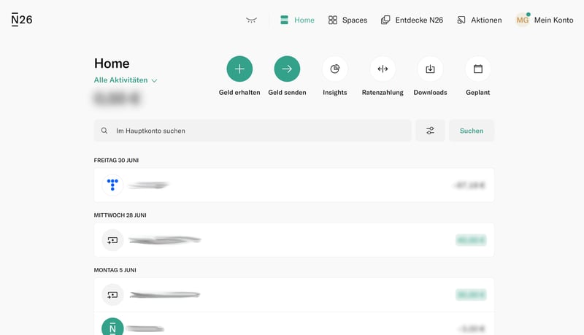Toggle the hide balance eye icon
The width and height of the screenshot is (584, 335).
[x=252, y=20]
